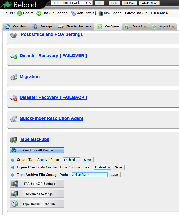Open QuickFinder Resolution Agent link
Viewport: 179px width, 217px height.
[x=51, y=118]
